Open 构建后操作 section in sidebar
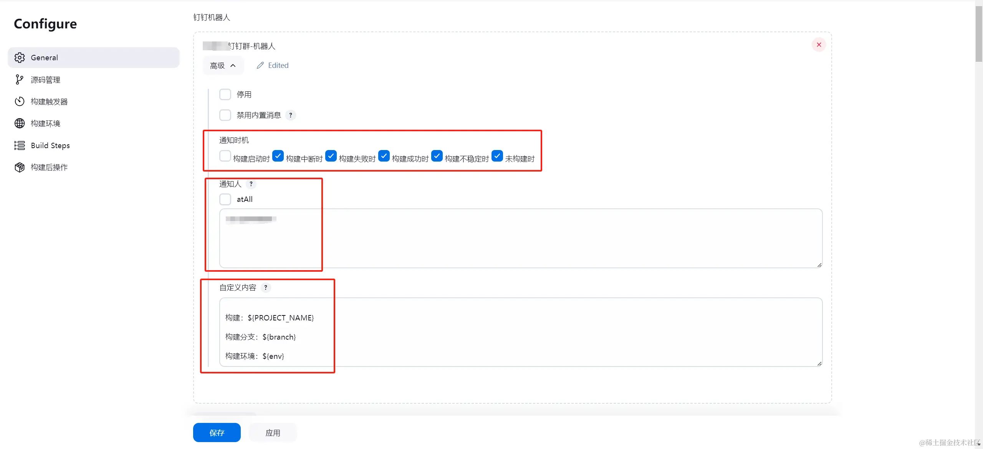 (49, 167)
